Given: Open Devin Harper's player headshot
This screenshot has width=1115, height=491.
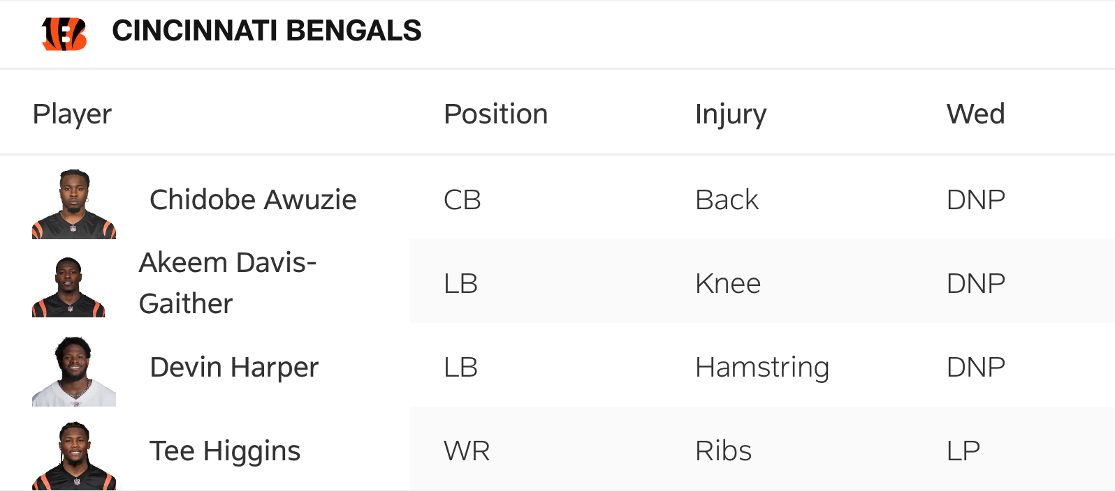Looking at the screenshot, I should pyautogui.click(x=74, y=371).
